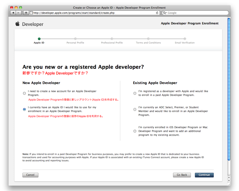Image resolution: width=239 pixels, height=191 pixels.
Task: Click the plus add bookmark button
Action: (26, 13)
